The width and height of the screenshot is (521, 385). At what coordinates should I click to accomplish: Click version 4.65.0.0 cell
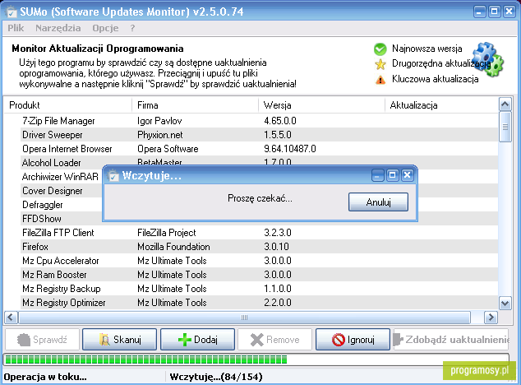click(x=279, y=121)
